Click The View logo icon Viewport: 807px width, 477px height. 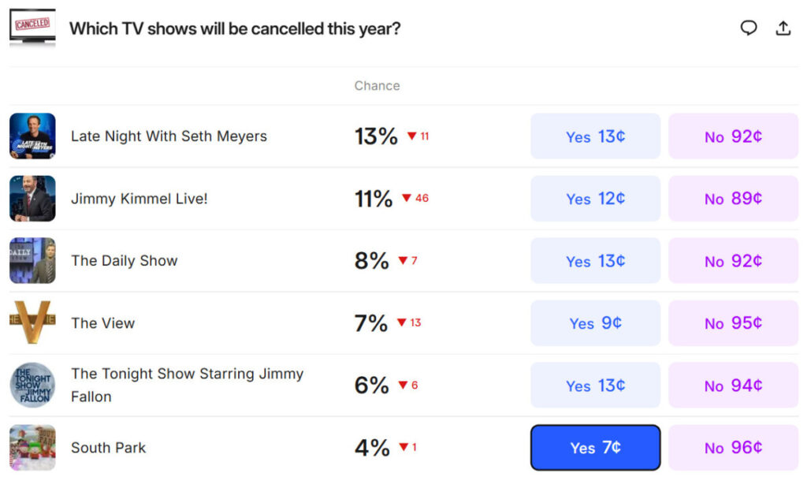32,322
